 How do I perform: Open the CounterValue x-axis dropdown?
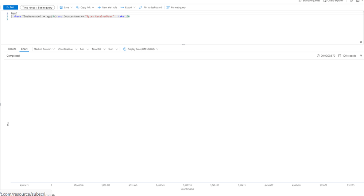tap(67, 49)
